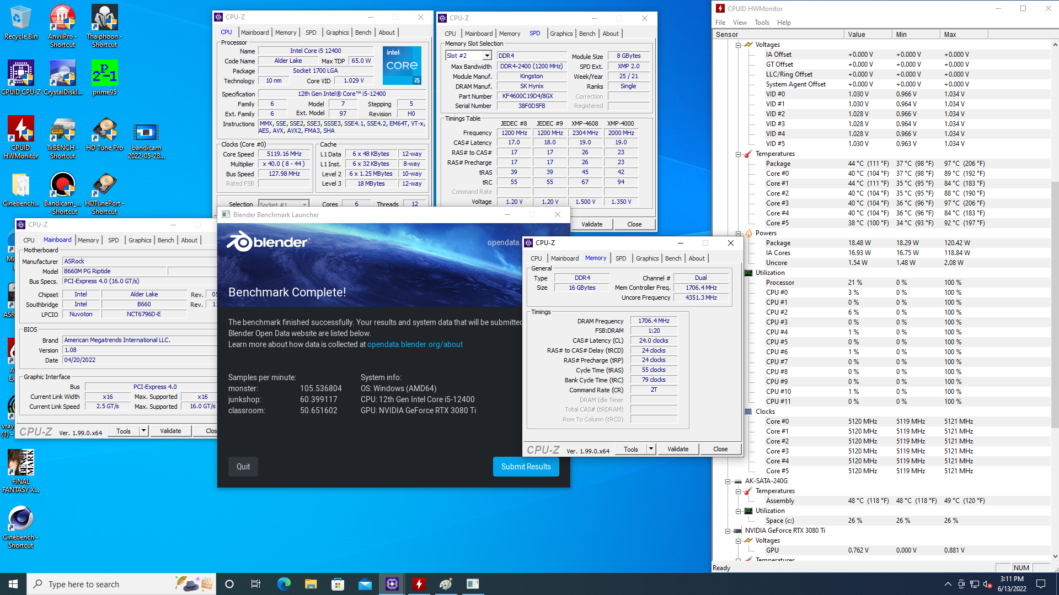The image size is (1059, 595).
Task: Open Tools dropdown arrow in Mainboard CPU-Z window
Action: (x=143, y=431)
